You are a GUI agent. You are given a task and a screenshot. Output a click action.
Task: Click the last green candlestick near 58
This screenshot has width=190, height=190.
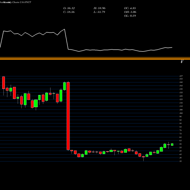click(172, 144)
